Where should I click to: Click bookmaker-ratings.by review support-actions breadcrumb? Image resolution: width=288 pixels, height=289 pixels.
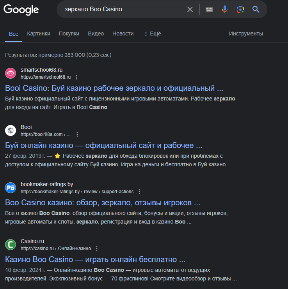[x=77, y=192]
